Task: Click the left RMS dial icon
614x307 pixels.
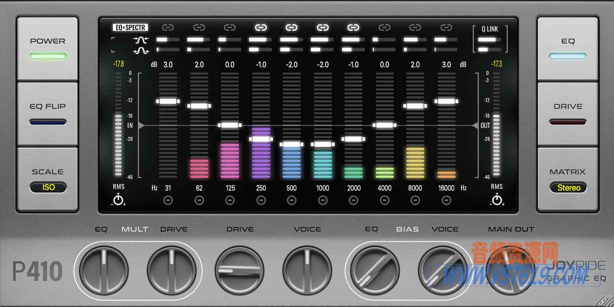Action: (x=118, y=200)
